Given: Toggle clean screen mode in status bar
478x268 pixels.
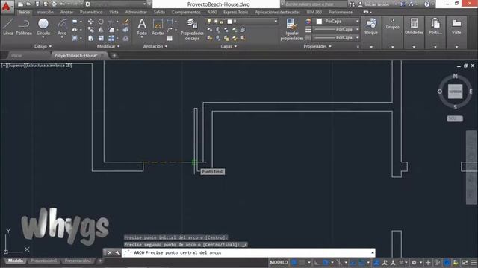Looking at the screenshot, I should [465, 262].
